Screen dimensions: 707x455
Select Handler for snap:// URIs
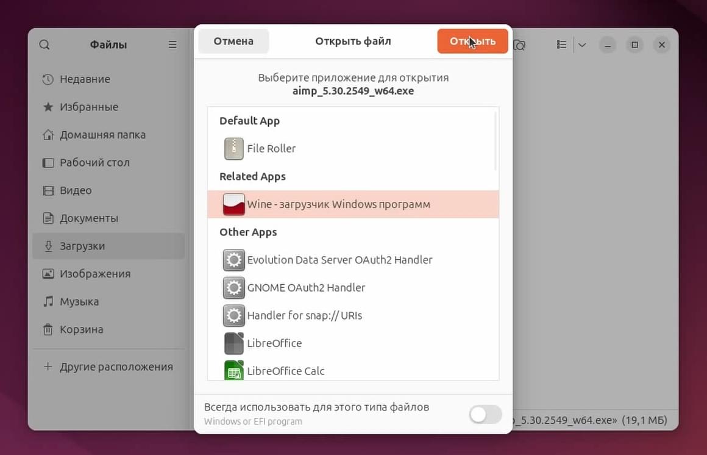pyautogui.click(x=353, y=315)
